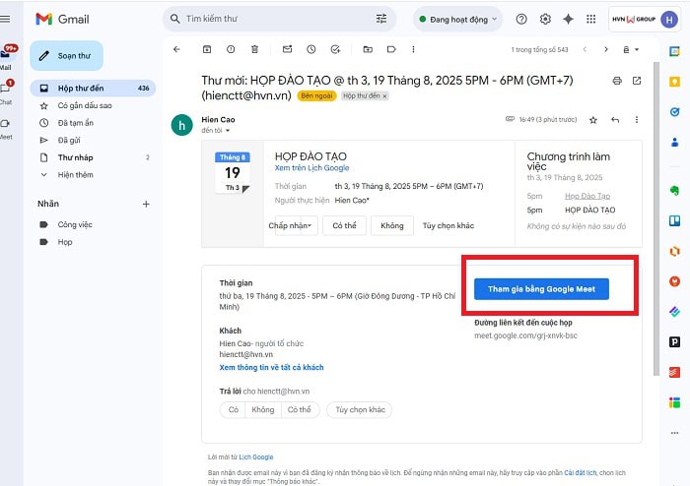The width and height of the screenshot is (690, 486).
Task: Print the email with printer icon
Action: tap(617, 80)
